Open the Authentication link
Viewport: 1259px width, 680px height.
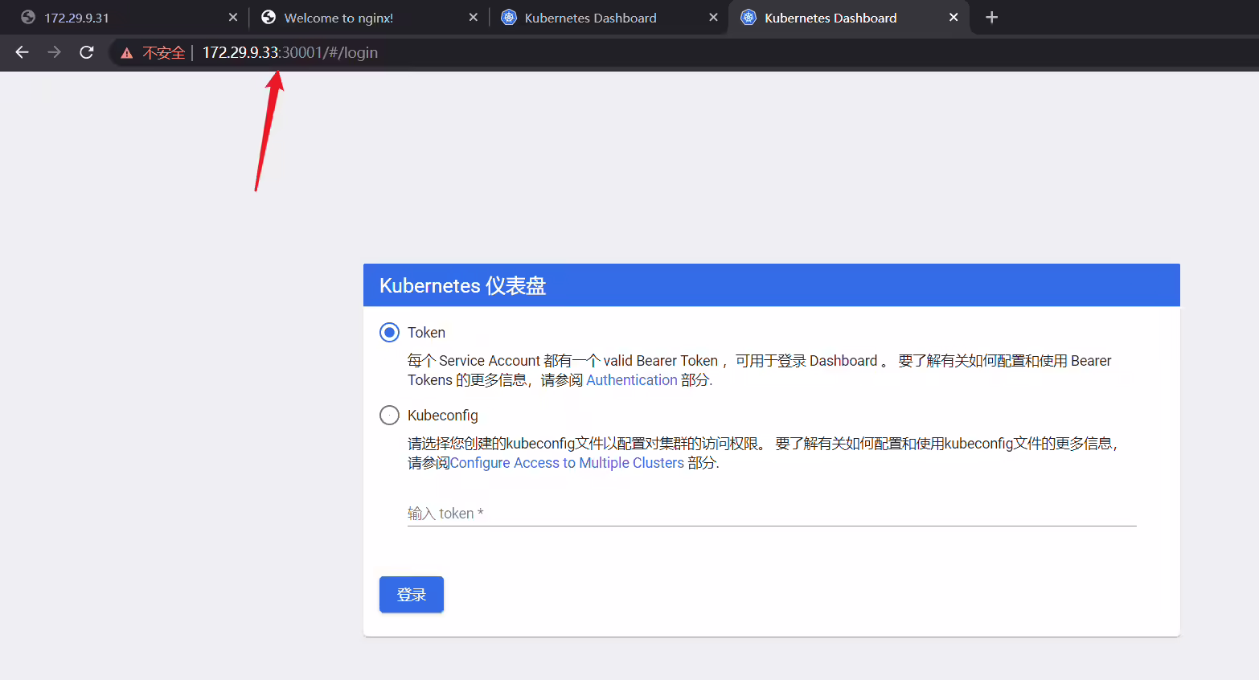pyautogui.click(x=632, y=380)
